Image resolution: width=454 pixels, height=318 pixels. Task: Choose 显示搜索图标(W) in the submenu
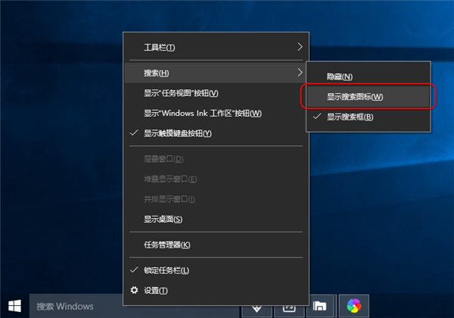tap(354, 97)
